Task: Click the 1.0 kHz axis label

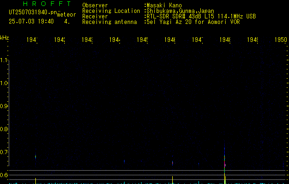Action: point(4,83)
